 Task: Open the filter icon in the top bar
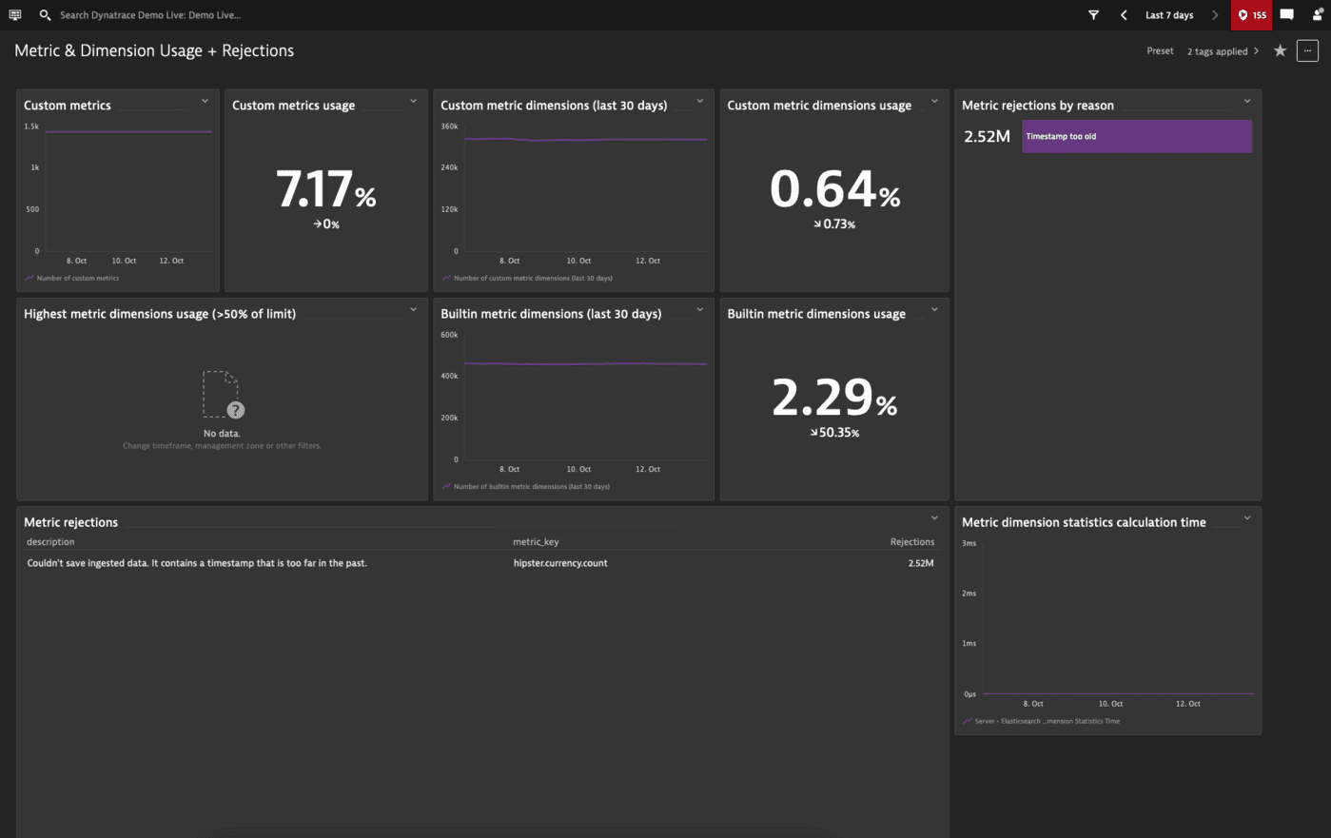1092,14
